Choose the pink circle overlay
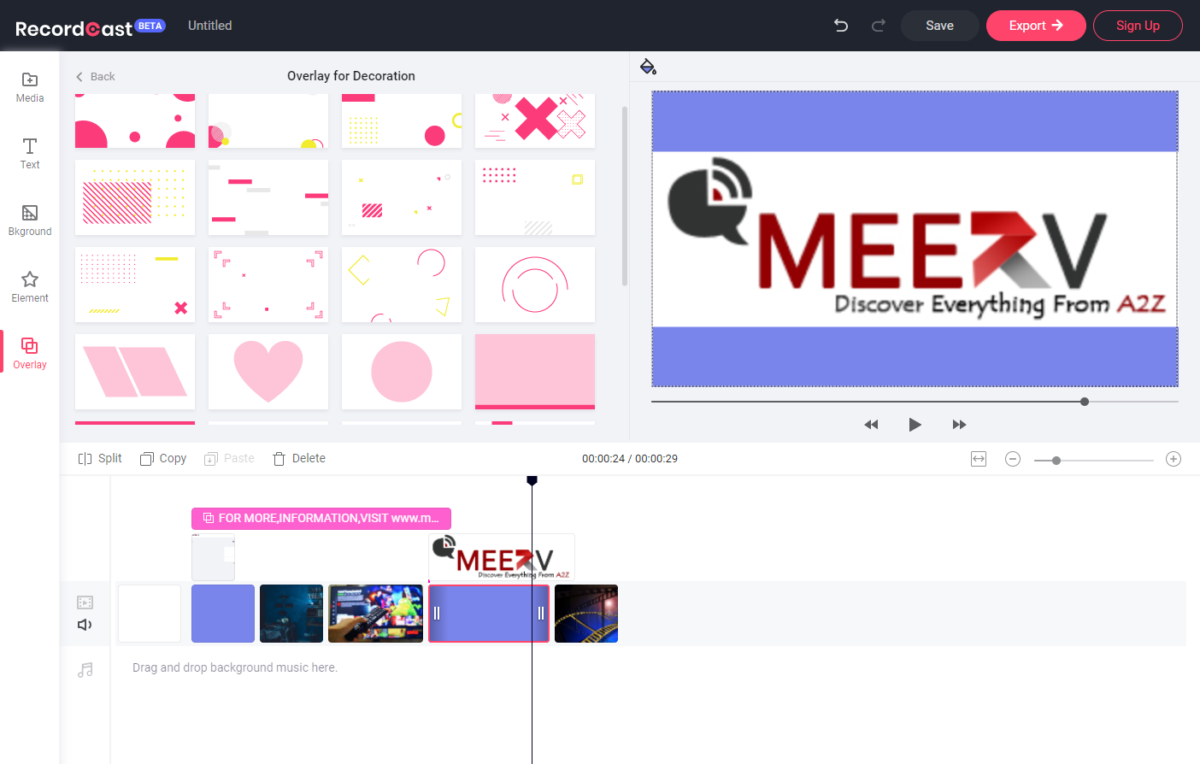The image size is (1200, 764). pos(402,372)
